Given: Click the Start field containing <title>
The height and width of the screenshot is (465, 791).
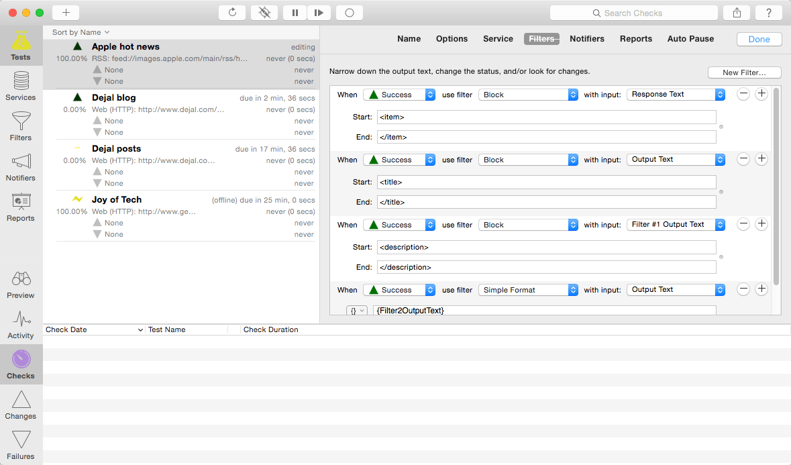Looking at the screenshot, I should click(x=546, y=182).
